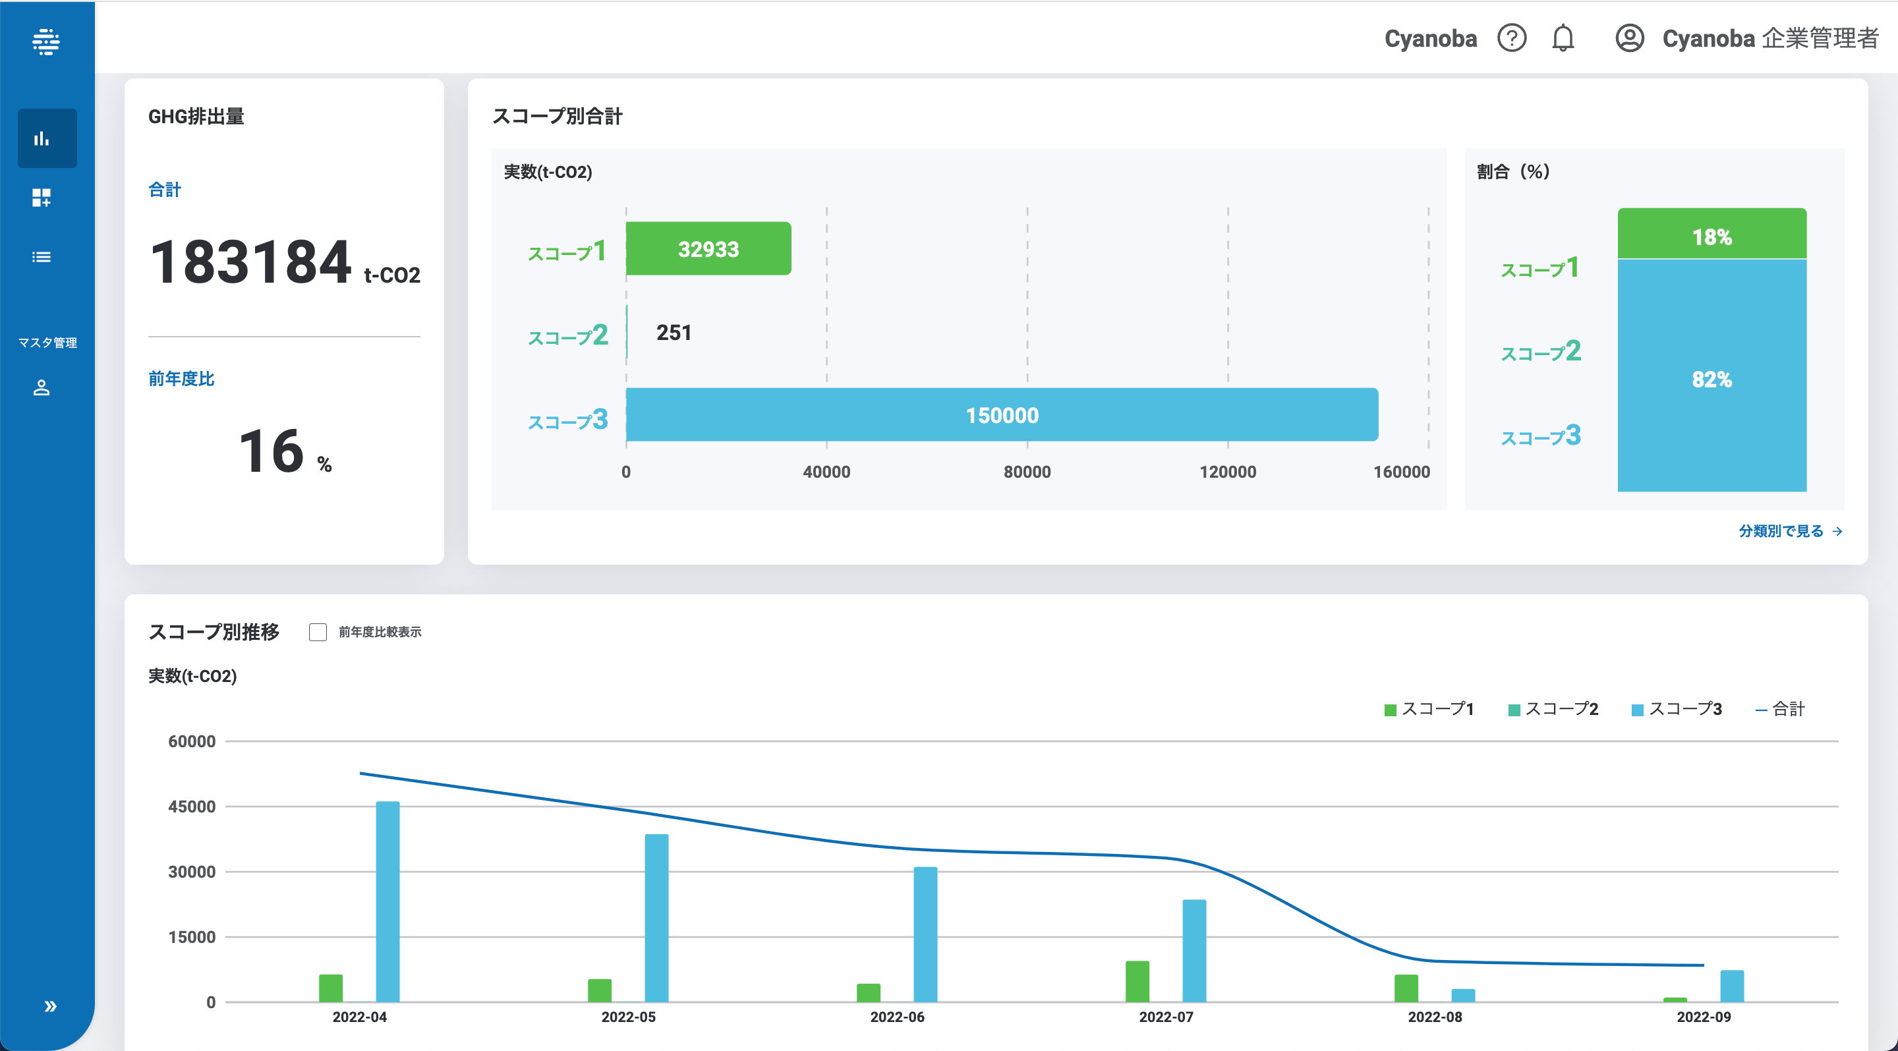Click the help question mark icon
This screenshot has height=1051, width=1898.
coord(1511,38)
